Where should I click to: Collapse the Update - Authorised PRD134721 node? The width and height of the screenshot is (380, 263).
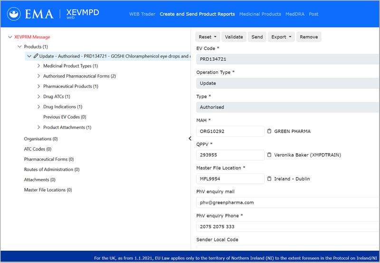click(29, 56)
